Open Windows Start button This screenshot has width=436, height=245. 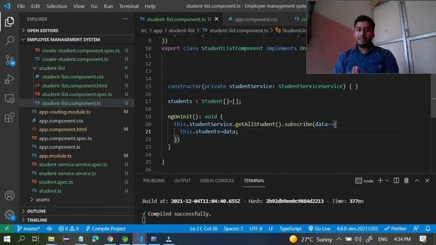point(7,239)
